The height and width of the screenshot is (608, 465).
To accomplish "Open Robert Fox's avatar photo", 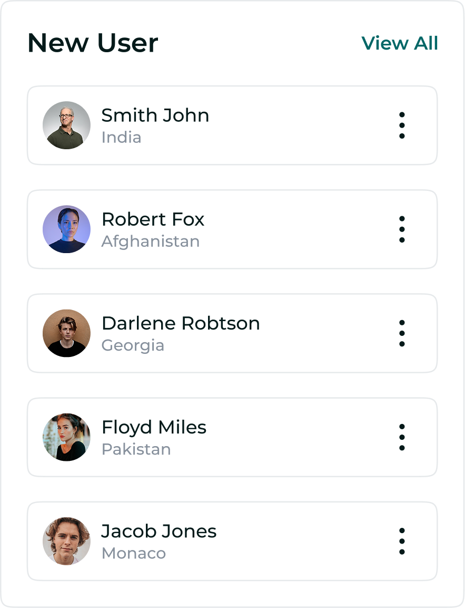I will pyautogui.click(x=66, y=229).
